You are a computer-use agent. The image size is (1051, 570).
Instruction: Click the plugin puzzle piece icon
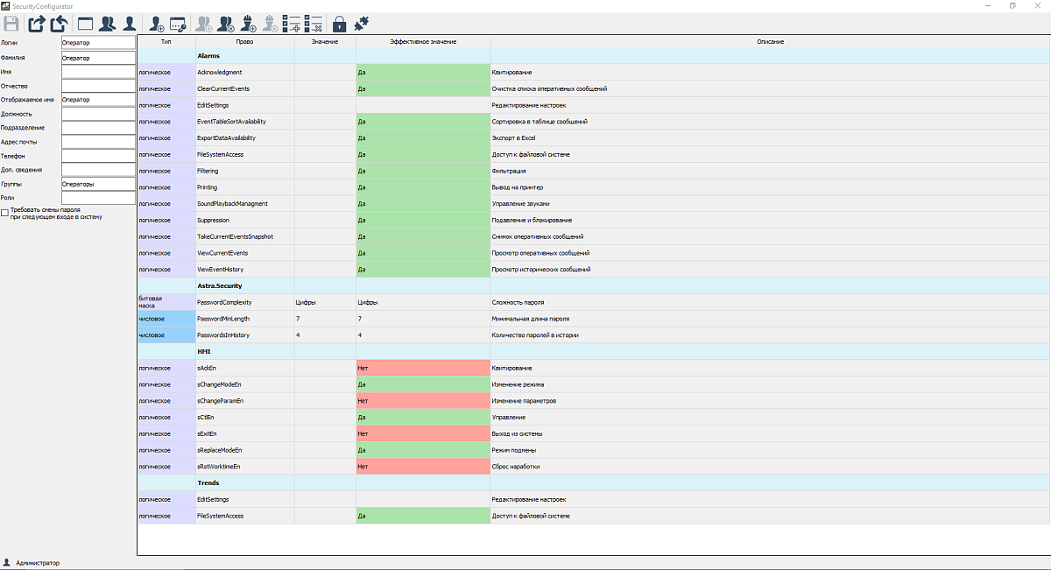click(361, 24)
